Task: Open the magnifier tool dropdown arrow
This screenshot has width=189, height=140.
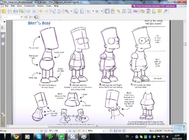Action: tap(71, 11)
